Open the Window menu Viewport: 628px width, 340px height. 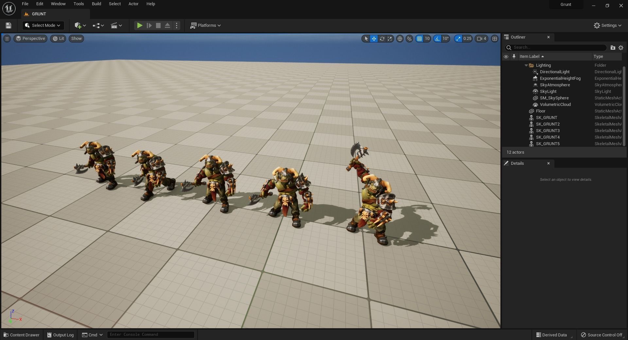[x=58, y=4]
